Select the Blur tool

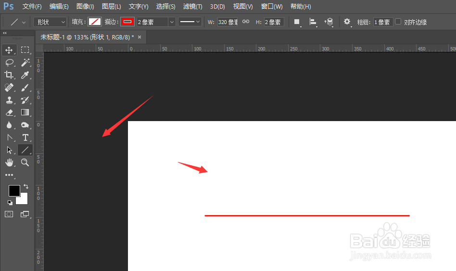coord(9,125)
